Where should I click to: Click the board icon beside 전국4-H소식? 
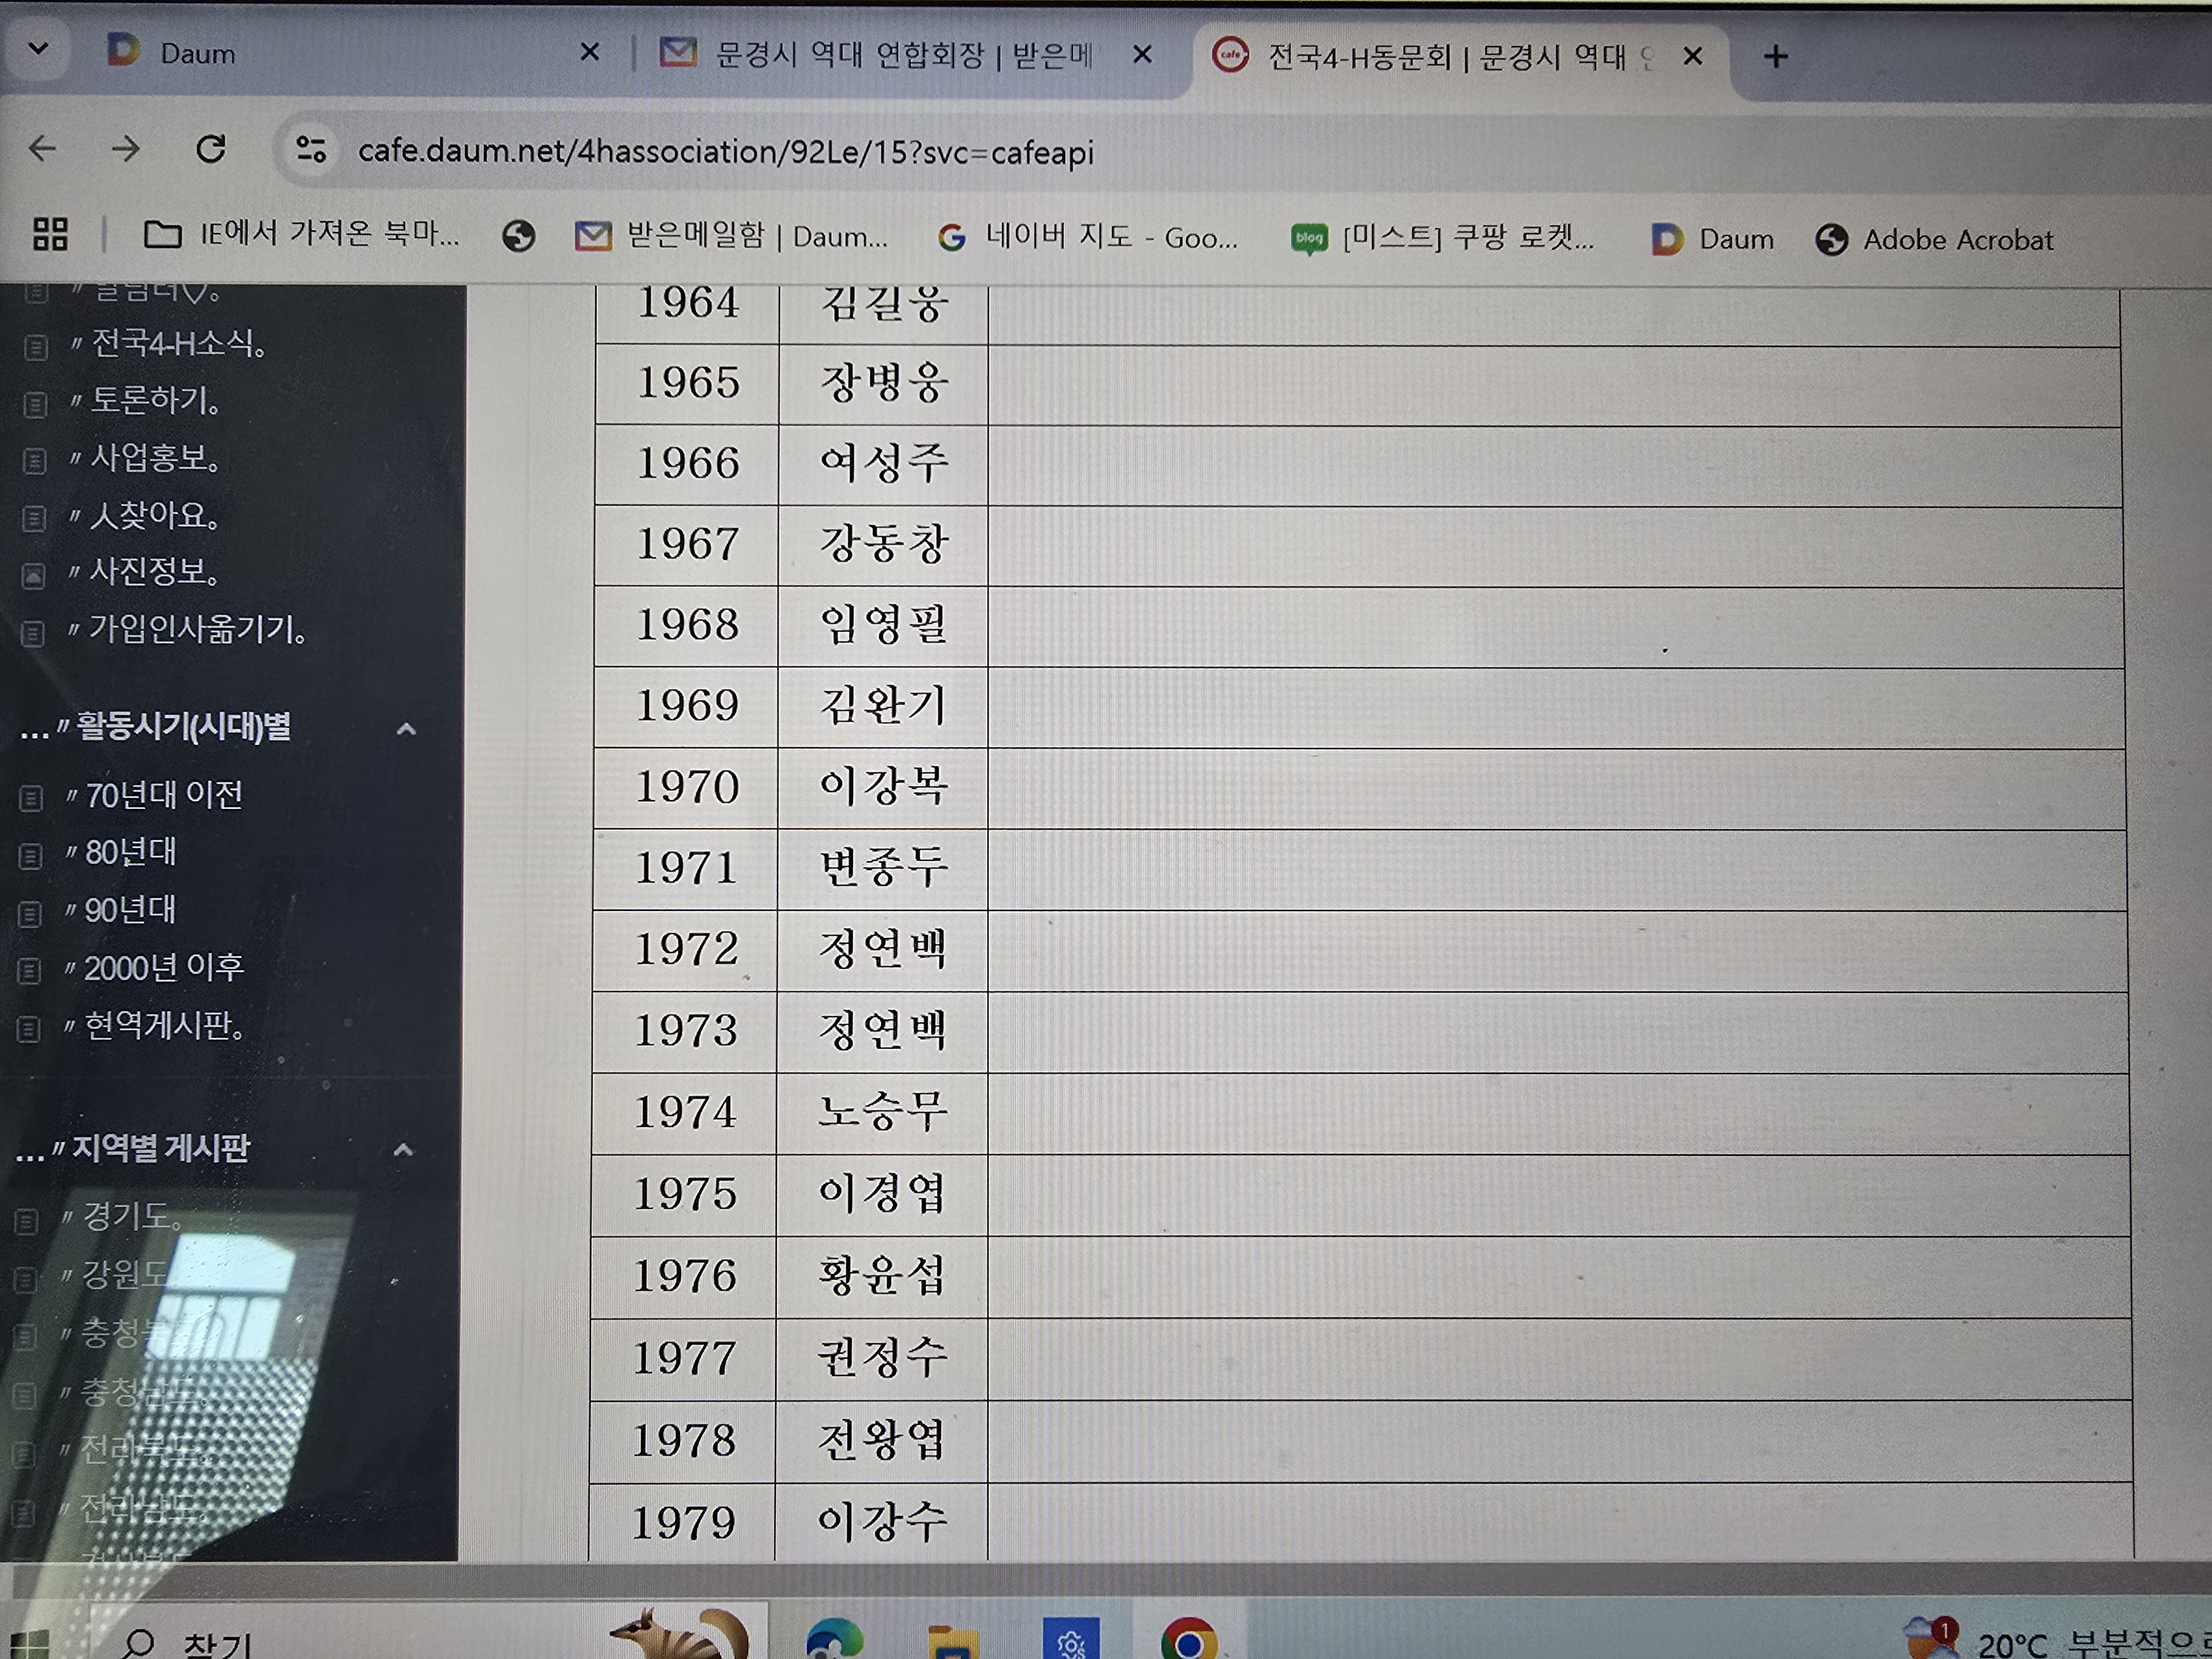(x=35, y=347)
